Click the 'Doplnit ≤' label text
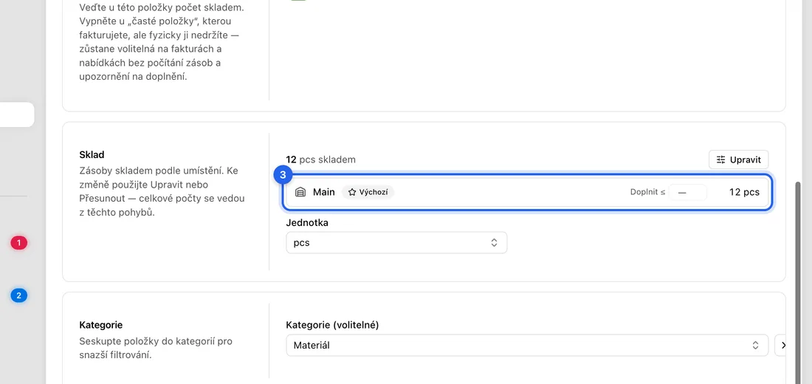 648,192
